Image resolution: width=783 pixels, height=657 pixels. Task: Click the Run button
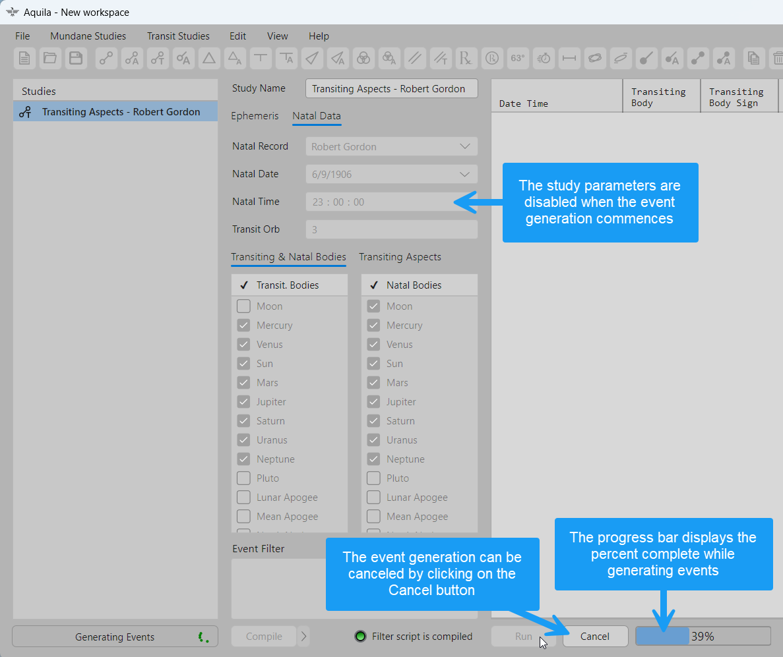coord(523,637)
